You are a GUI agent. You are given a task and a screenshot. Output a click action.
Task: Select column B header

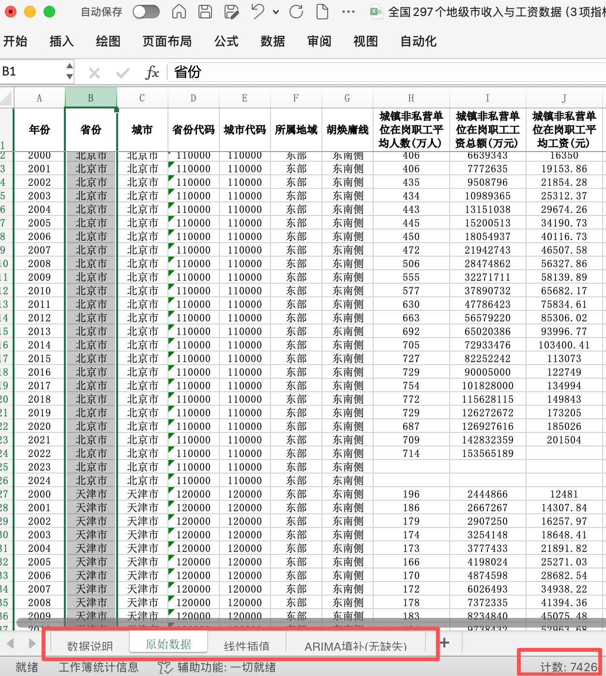[x=91, y=98]
